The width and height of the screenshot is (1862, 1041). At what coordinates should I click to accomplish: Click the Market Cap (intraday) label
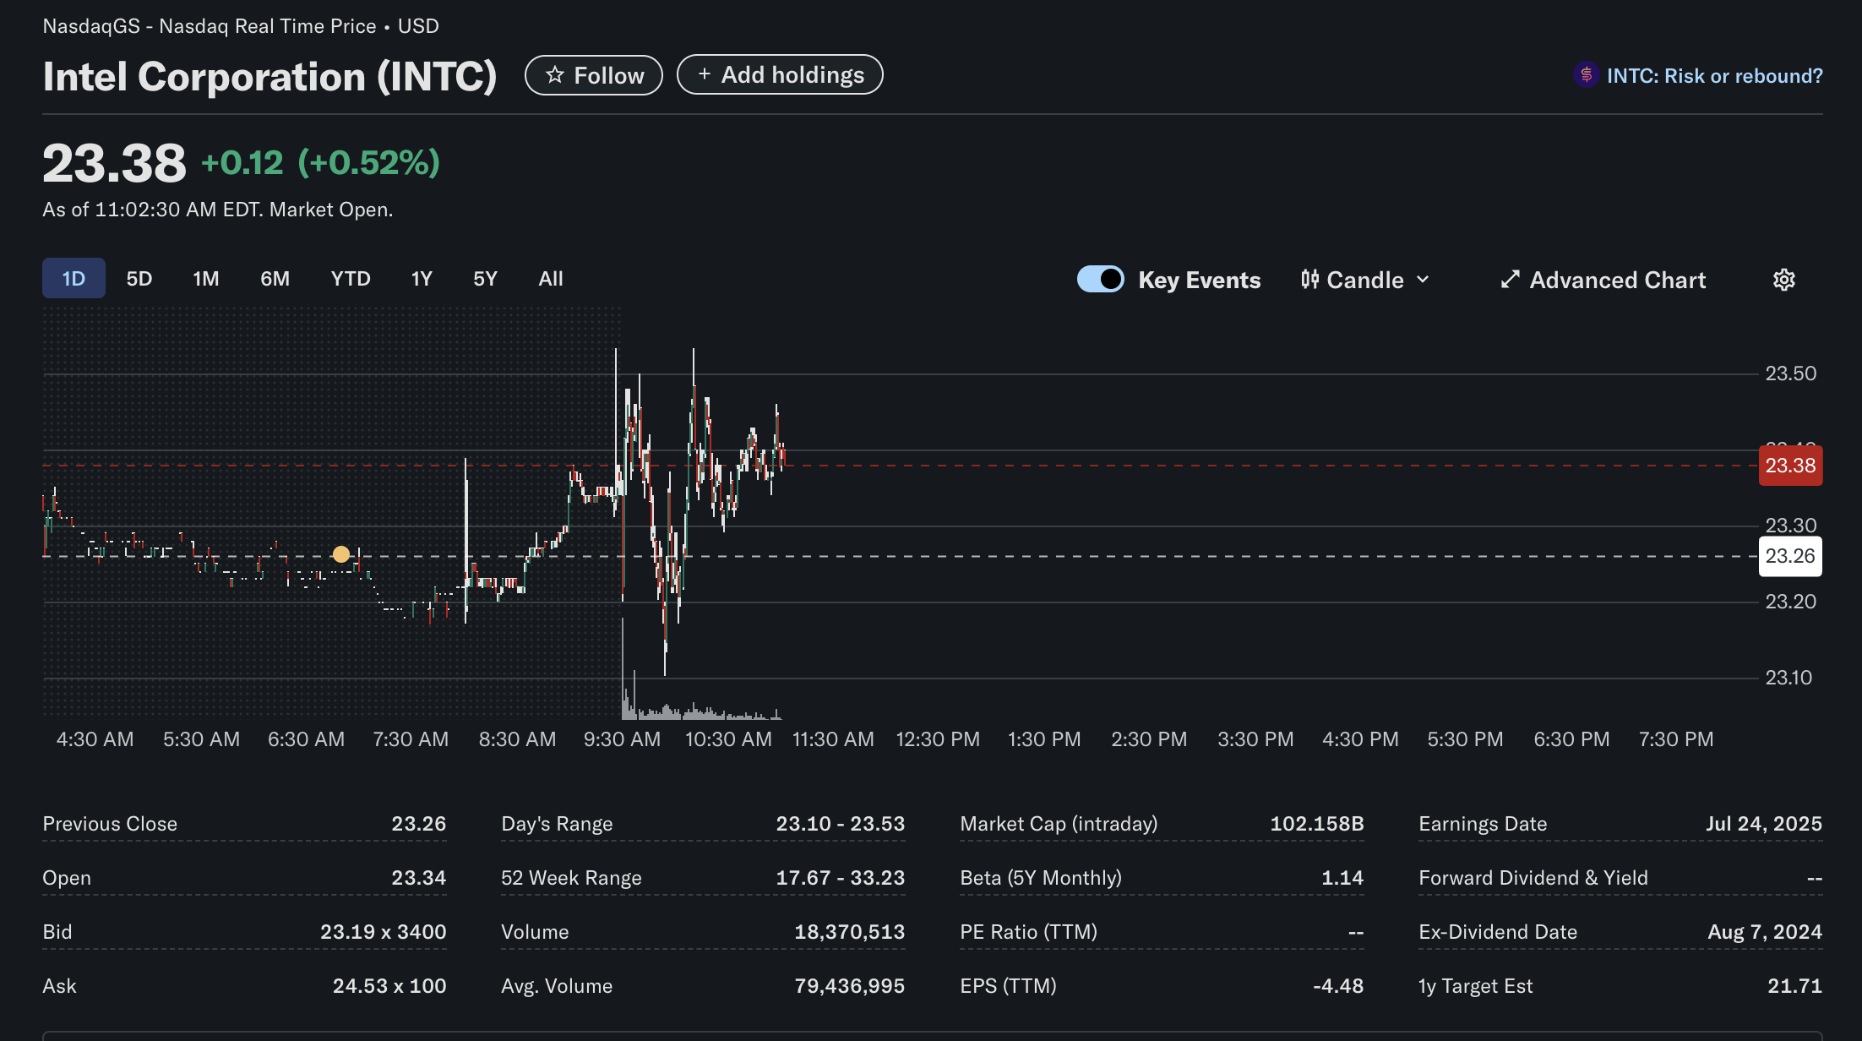1059,824
